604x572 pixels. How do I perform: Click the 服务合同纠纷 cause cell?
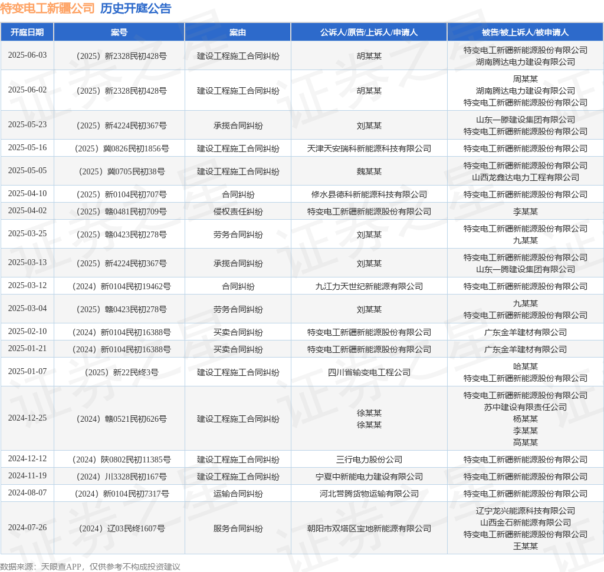(238, 528)
